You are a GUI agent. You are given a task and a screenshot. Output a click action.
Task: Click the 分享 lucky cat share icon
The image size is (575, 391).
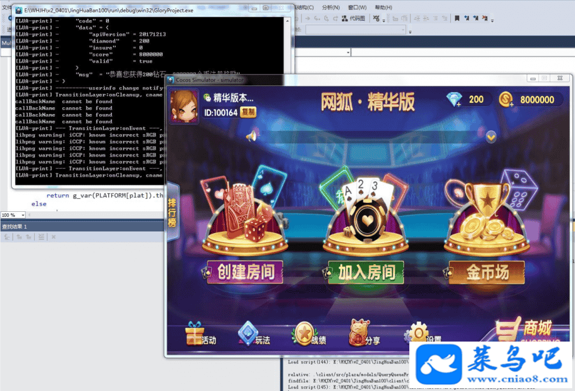359,333
